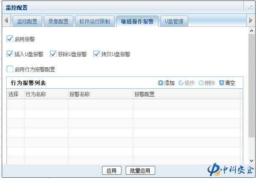Click the 批量应用 button
The image size is (256, 179).
140,171
